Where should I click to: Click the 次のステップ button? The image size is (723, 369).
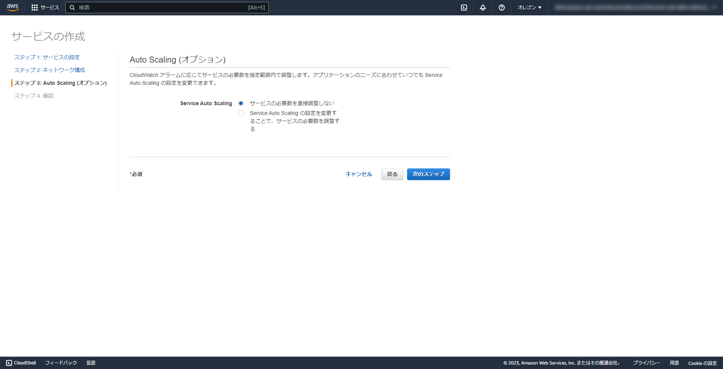[428, 174]
